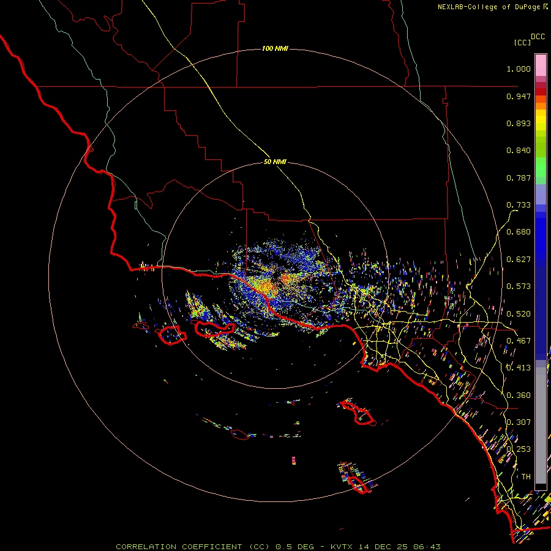Click the TH threshold label on scale
551x551 pixels.
(x=526, y=477)
